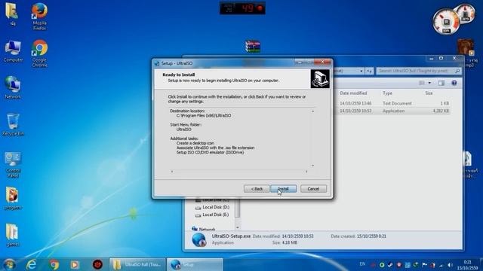Select Local Disk (D:) in navigation pane
This screenshot has height=271, width=483.
[x=213, y=208]
